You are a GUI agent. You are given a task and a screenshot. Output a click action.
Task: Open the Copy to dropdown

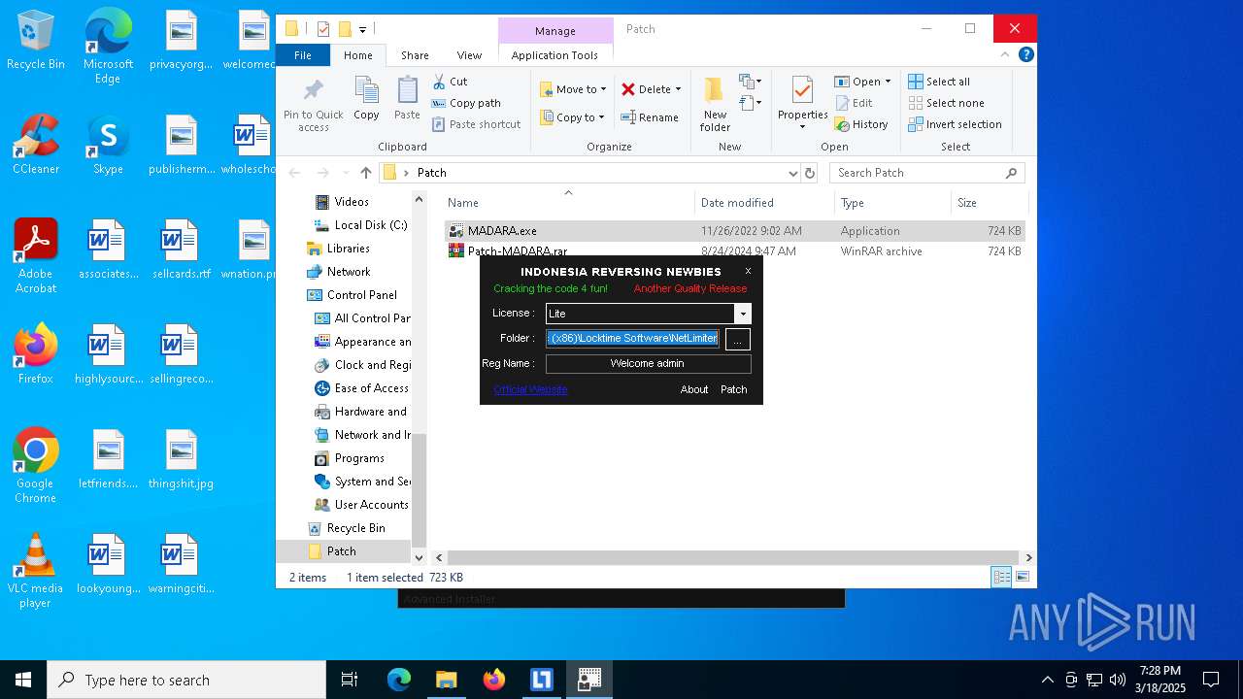click(573, 117)
